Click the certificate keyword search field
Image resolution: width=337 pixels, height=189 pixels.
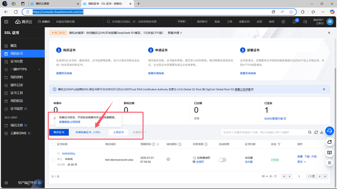click(264, 132)
